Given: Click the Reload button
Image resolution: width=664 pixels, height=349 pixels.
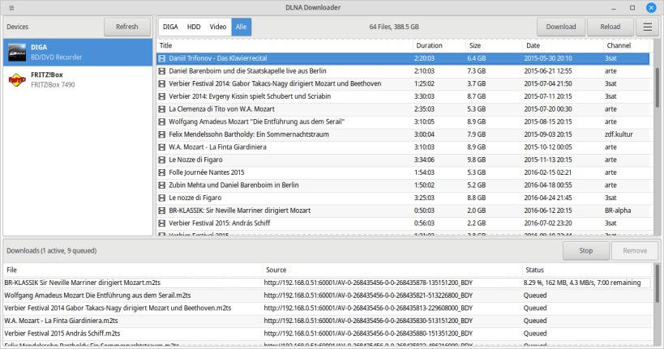Looking at the screenshot, I should tap(610, 27).
